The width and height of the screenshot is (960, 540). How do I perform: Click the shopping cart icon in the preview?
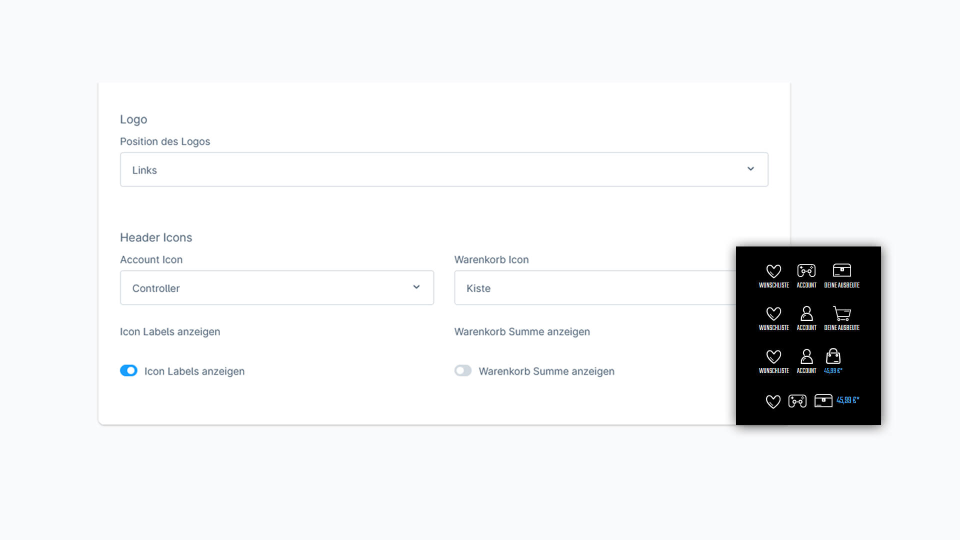pos(842,313)
